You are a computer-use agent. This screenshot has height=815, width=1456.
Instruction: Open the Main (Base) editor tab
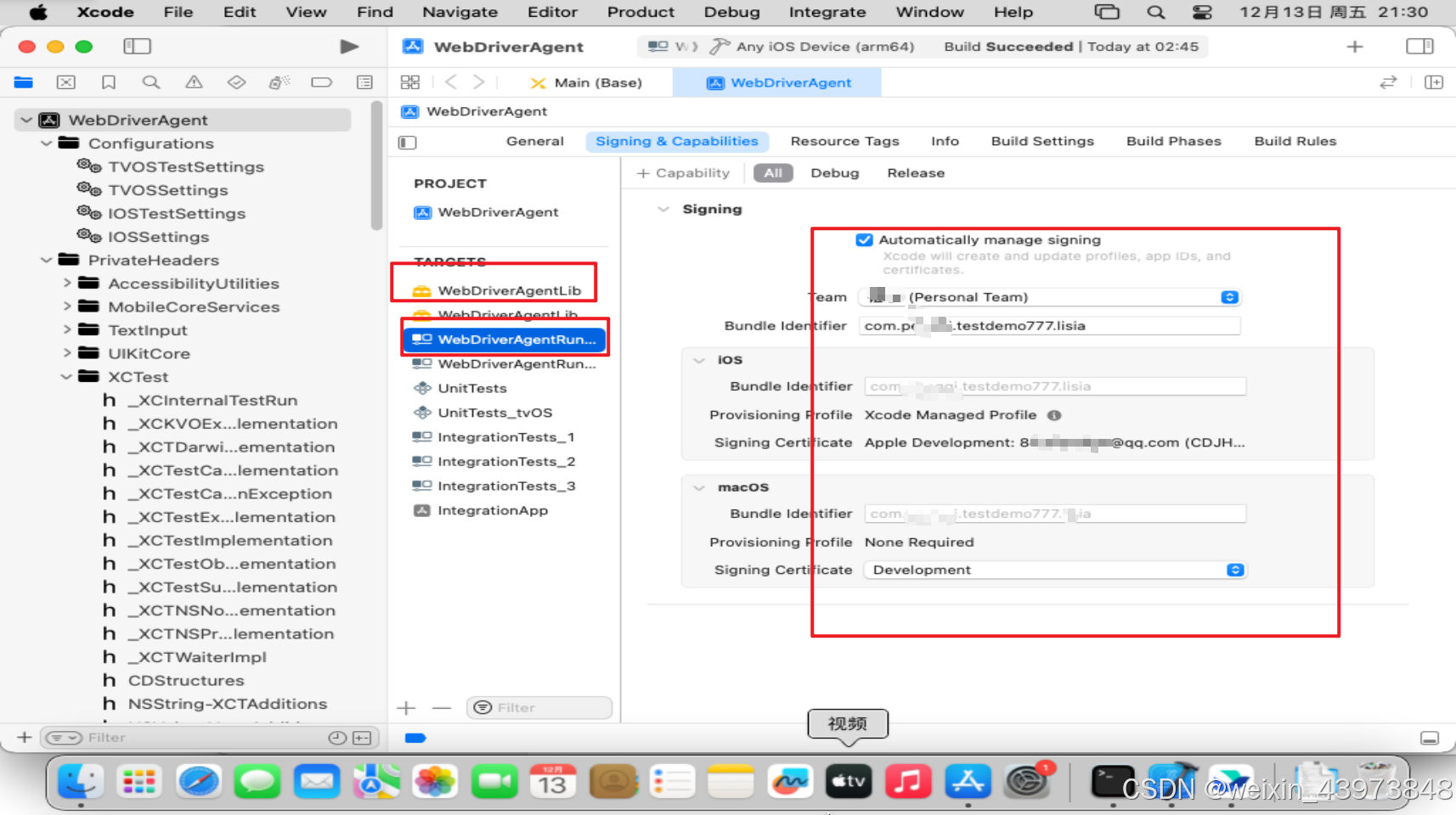click(x=586, y=82)
